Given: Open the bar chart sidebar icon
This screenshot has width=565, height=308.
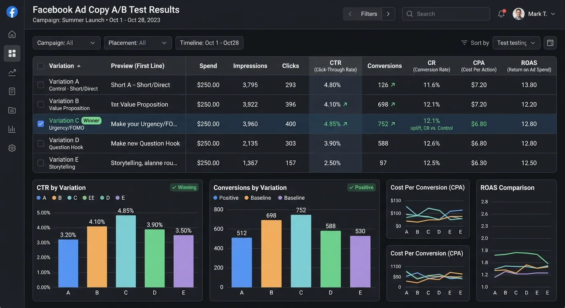Looking at the screenshot, I should [12, 129].
